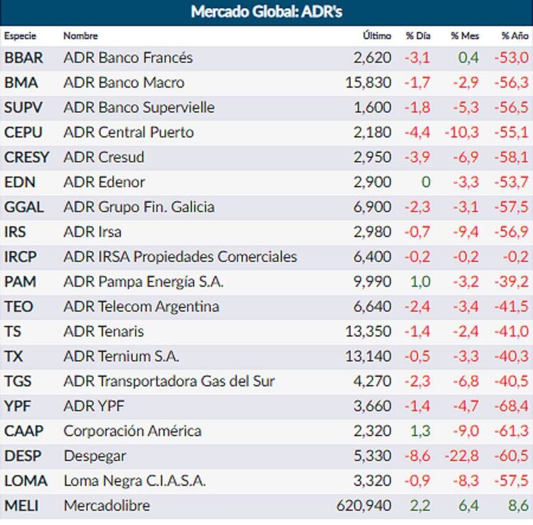Click ADR Grupo Fin. Galicia

coord(139,207)
